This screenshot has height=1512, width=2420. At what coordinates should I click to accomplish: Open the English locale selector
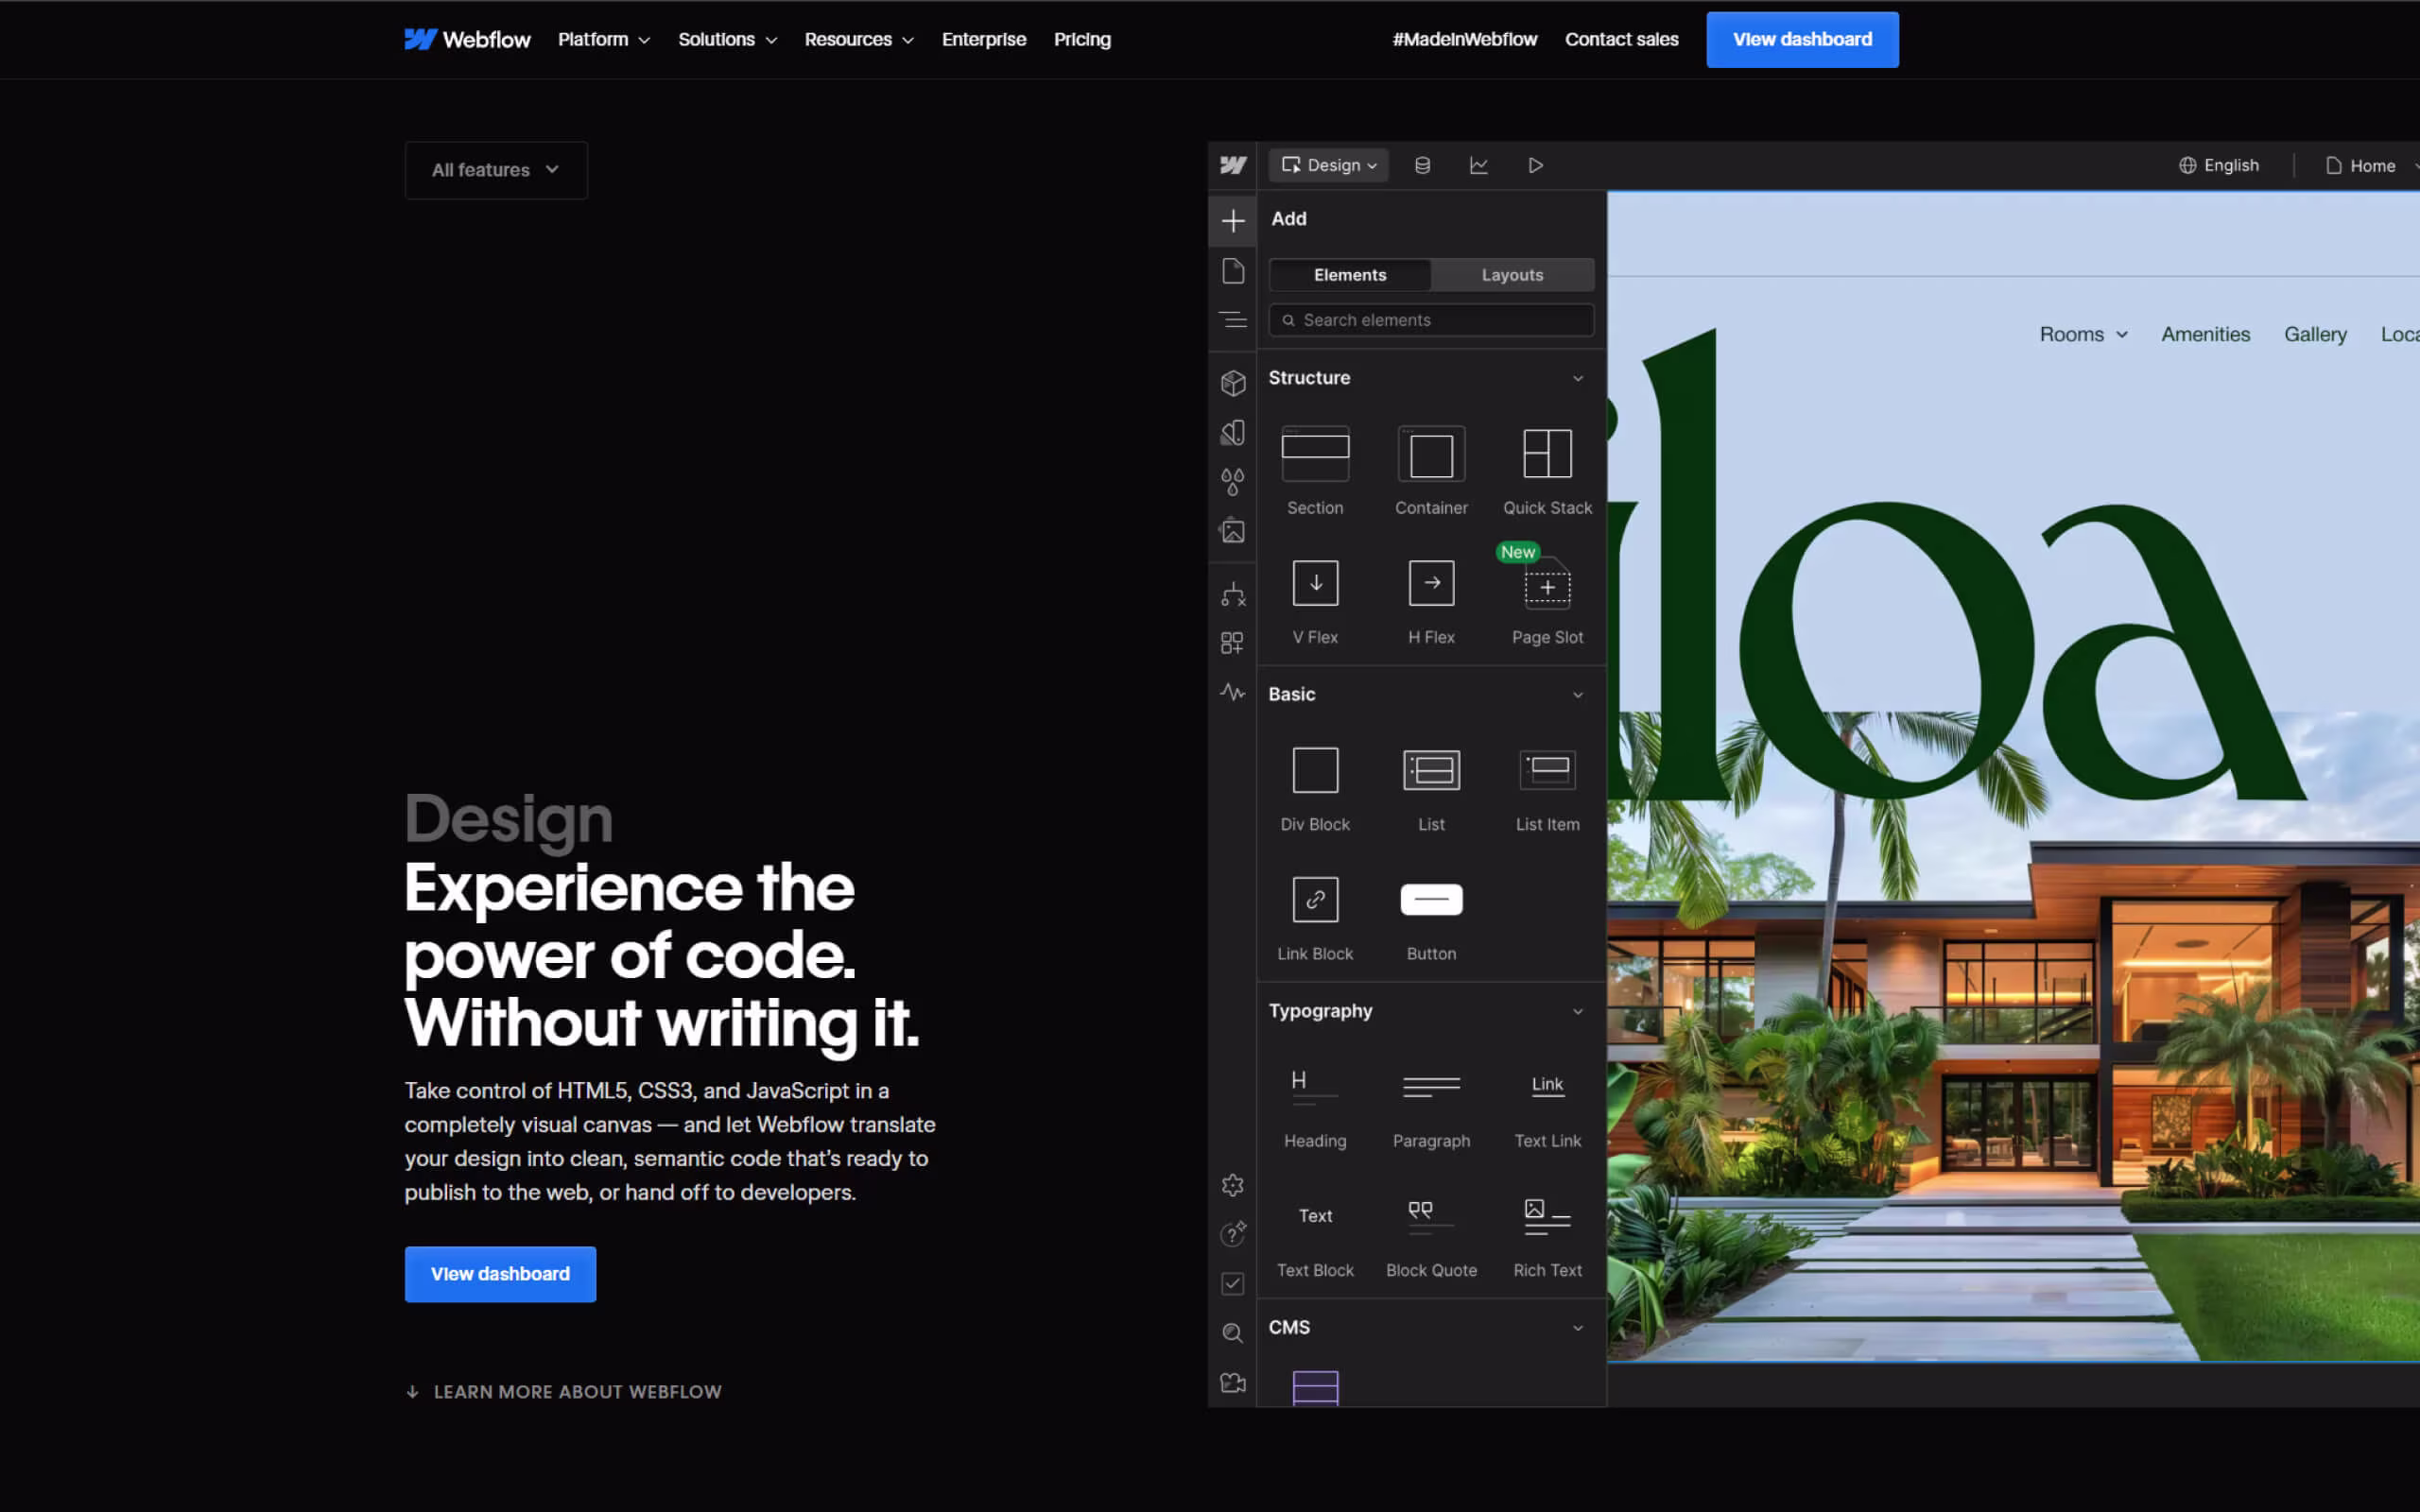pos(2219,165)
